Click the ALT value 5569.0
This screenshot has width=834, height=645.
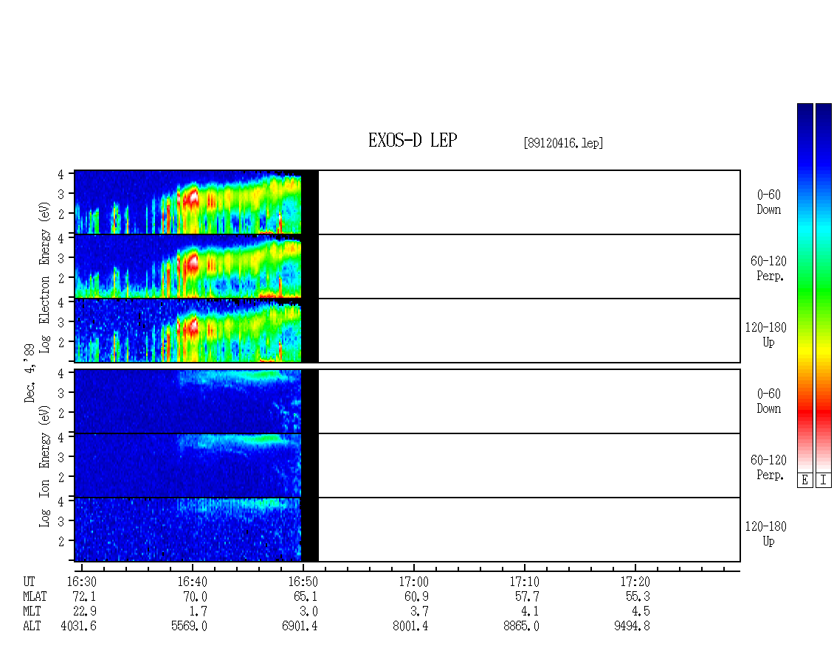(190, 627)
